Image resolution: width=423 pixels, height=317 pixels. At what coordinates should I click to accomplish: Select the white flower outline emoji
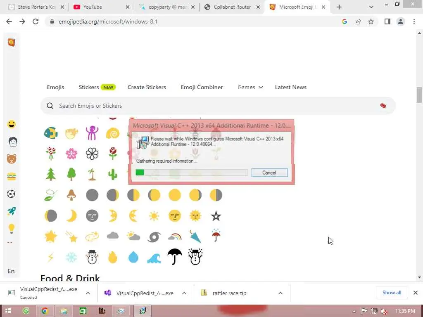tap(92, 154)
